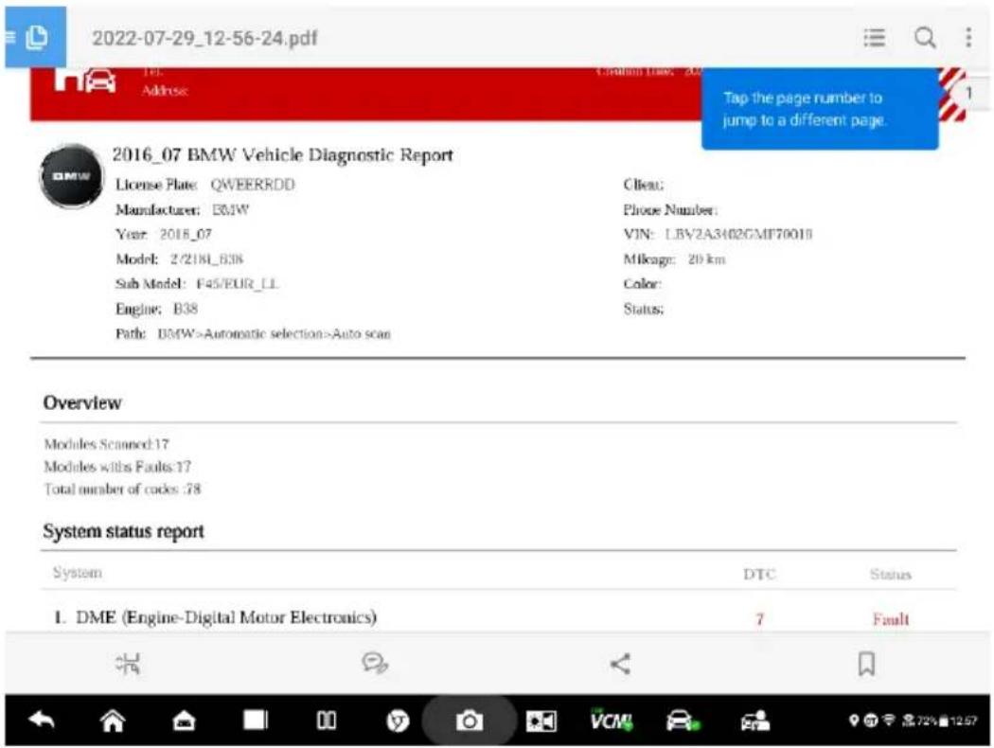Tap the Sub Model F45/EUR_LL value
The image size is (994, 748).
[x=237, y=283]
